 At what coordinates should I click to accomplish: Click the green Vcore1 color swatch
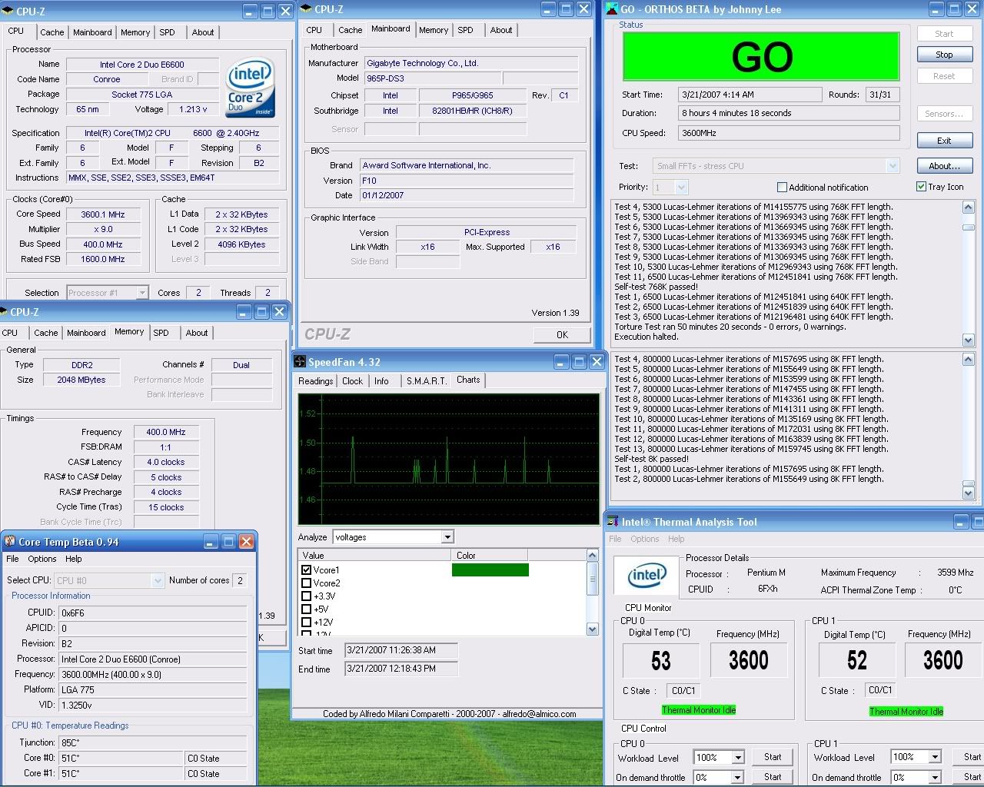coord(490,569)
